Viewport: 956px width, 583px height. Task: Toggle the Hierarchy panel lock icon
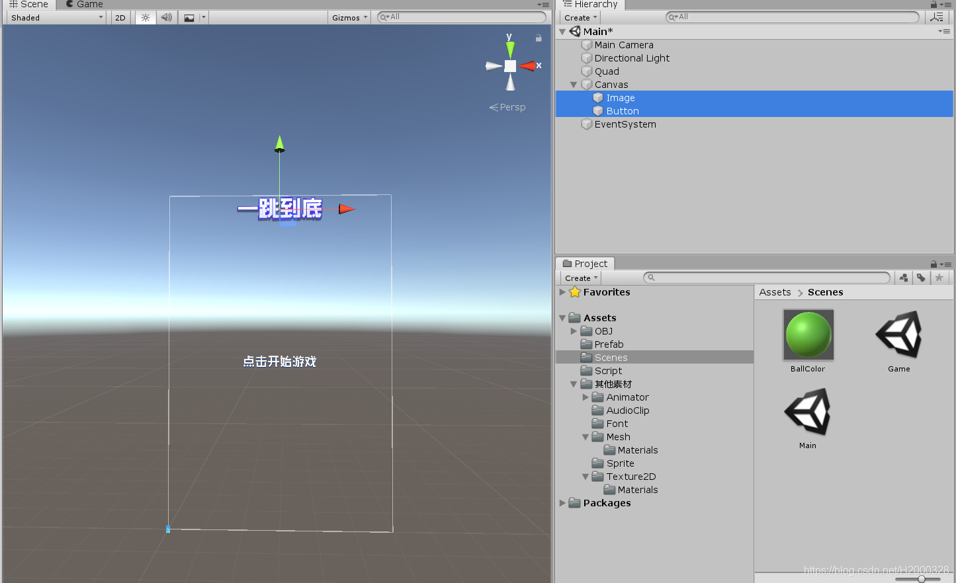coord(934,4)
